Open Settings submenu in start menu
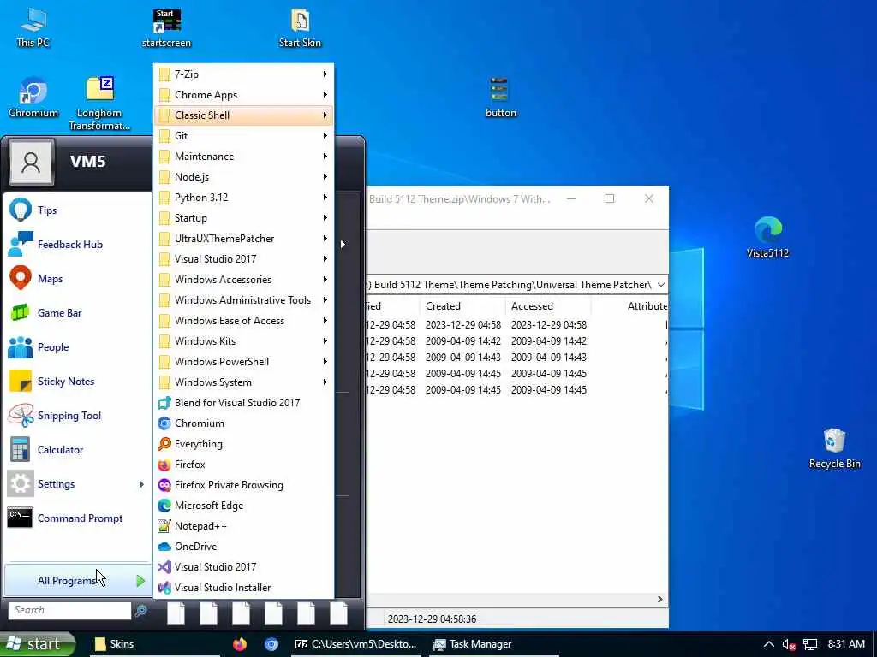 click(76, 484)
